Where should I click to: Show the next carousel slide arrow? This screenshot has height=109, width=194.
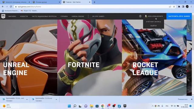click(x=186, y=60)
